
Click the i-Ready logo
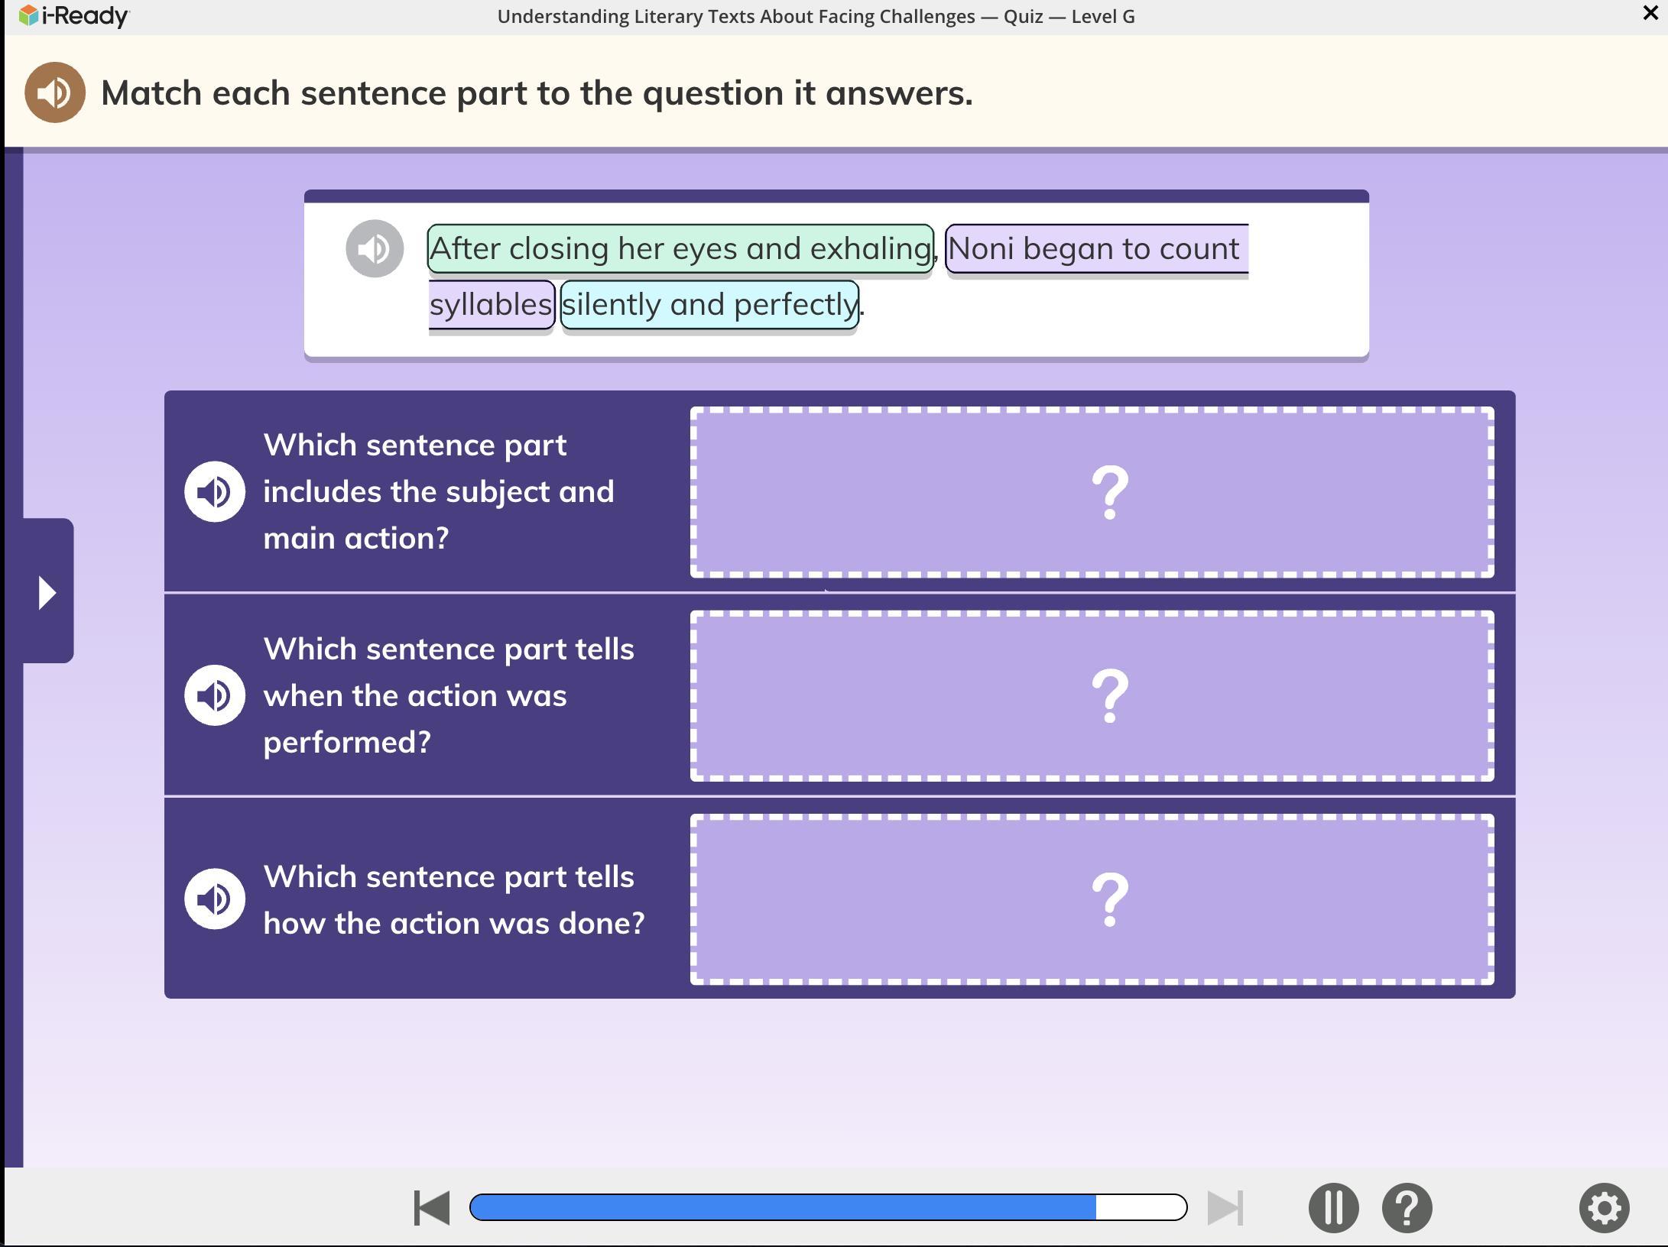tap(75, 15)
